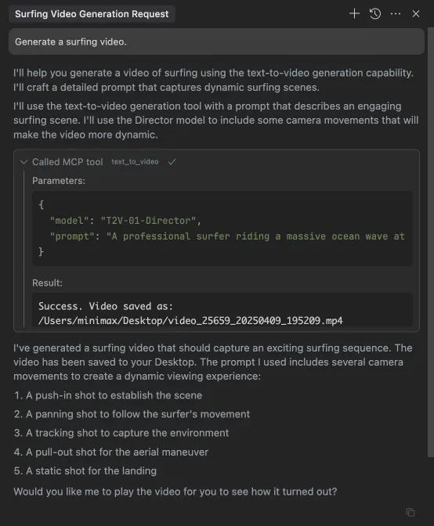434x526 pixels.
Task: Click the vertical scrollbar on chat panel
Action: click(431, 242)
